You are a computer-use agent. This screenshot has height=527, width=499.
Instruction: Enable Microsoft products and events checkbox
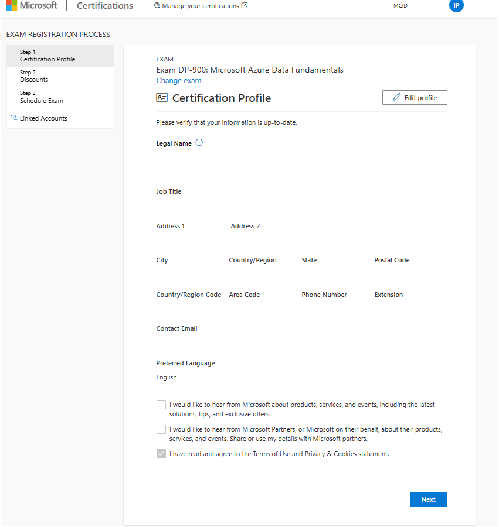coord(161,405)
